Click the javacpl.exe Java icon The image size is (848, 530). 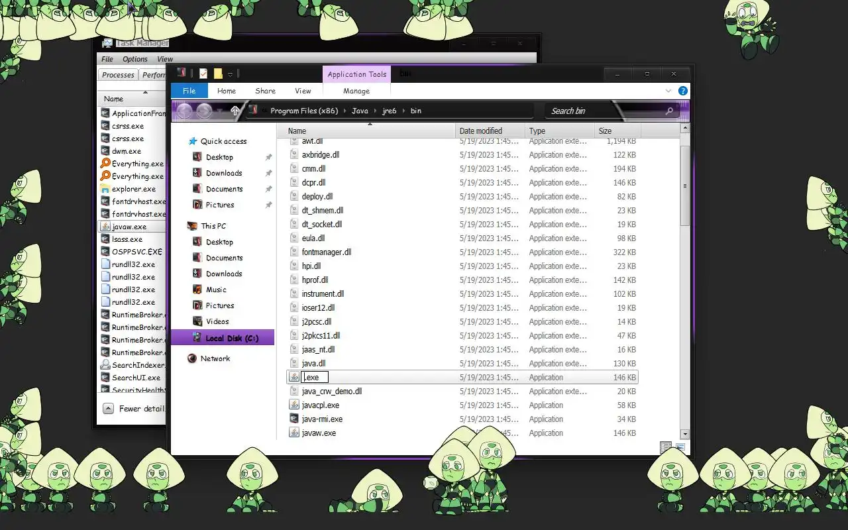(295, 405)
